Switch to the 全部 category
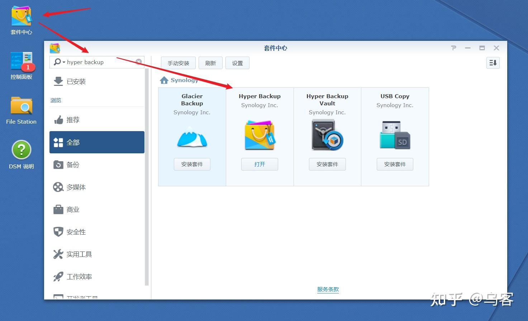 73,142
